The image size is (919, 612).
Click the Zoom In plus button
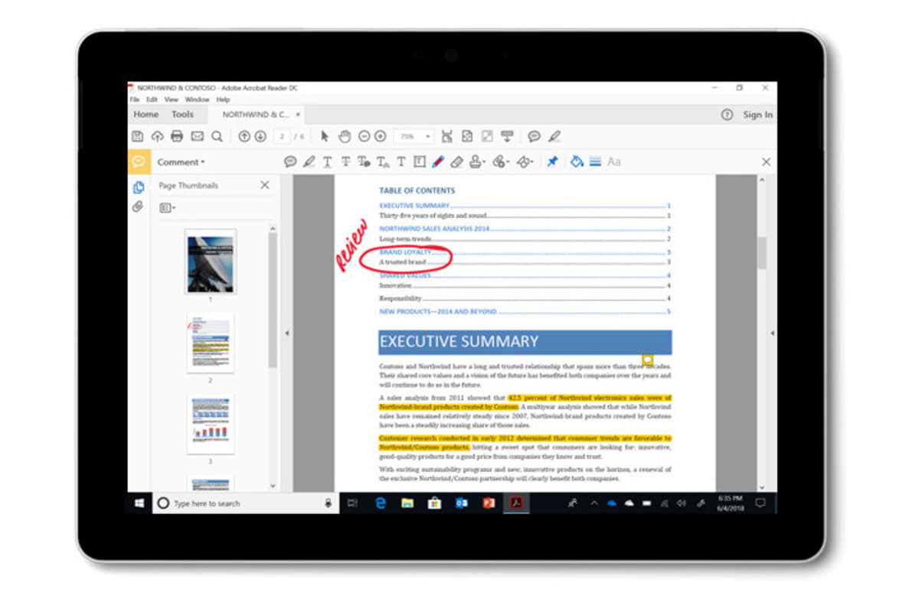coord(380,136)
